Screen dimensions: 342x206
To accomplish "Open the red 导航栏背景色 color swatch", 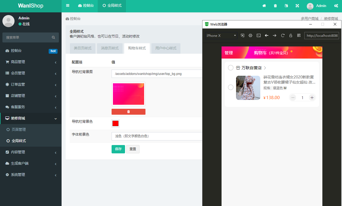I will 115,124.
